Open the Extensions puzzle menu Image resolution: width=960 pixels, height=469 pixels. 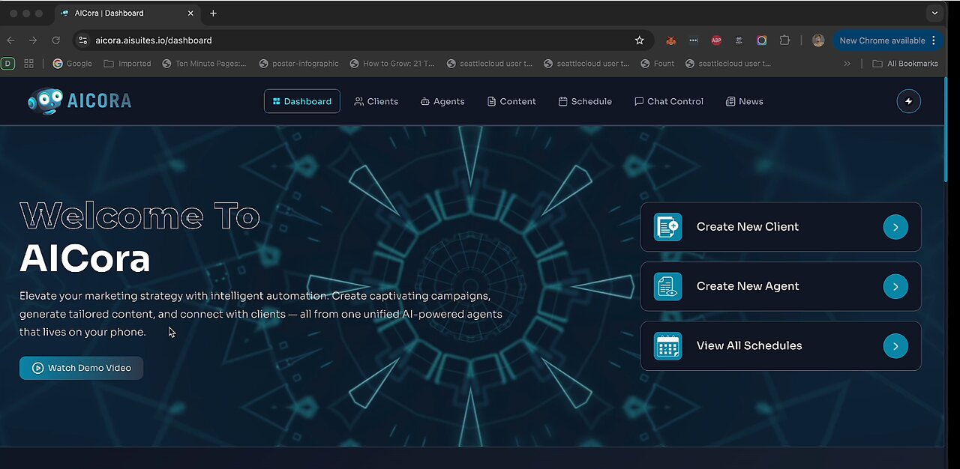pos(784,40)
